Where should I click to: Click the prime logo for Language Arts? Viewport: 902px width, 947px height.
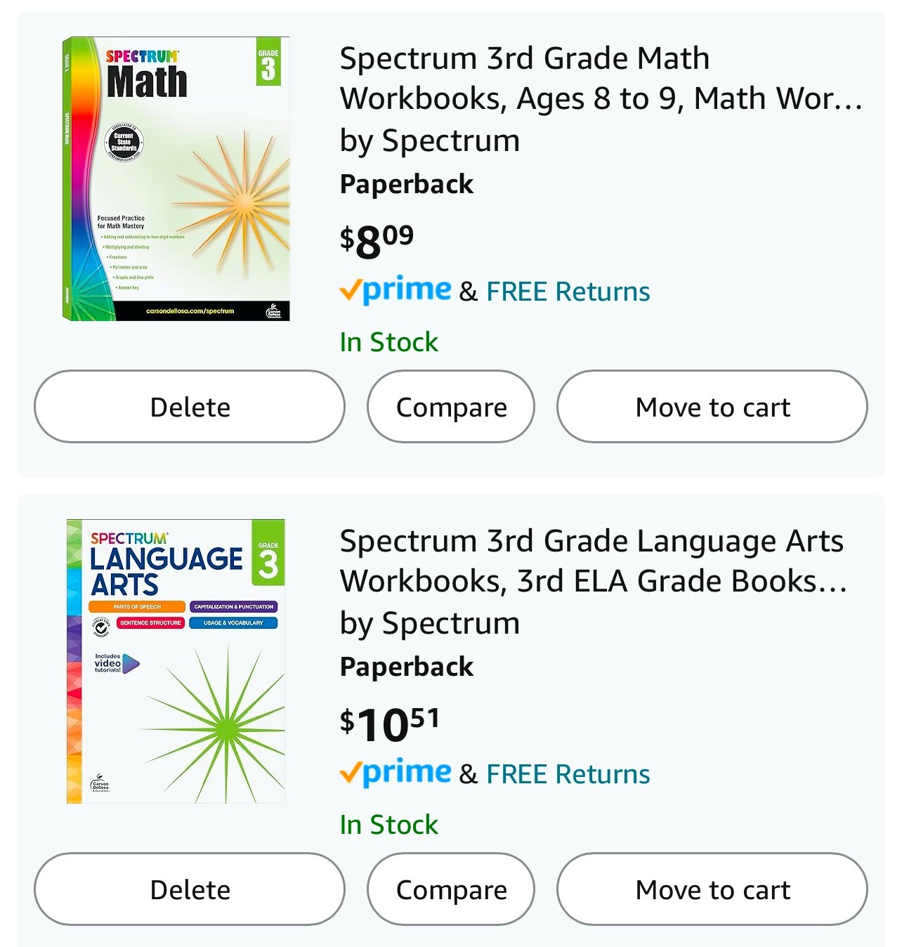pyautogui.click(x=395, y=773)
